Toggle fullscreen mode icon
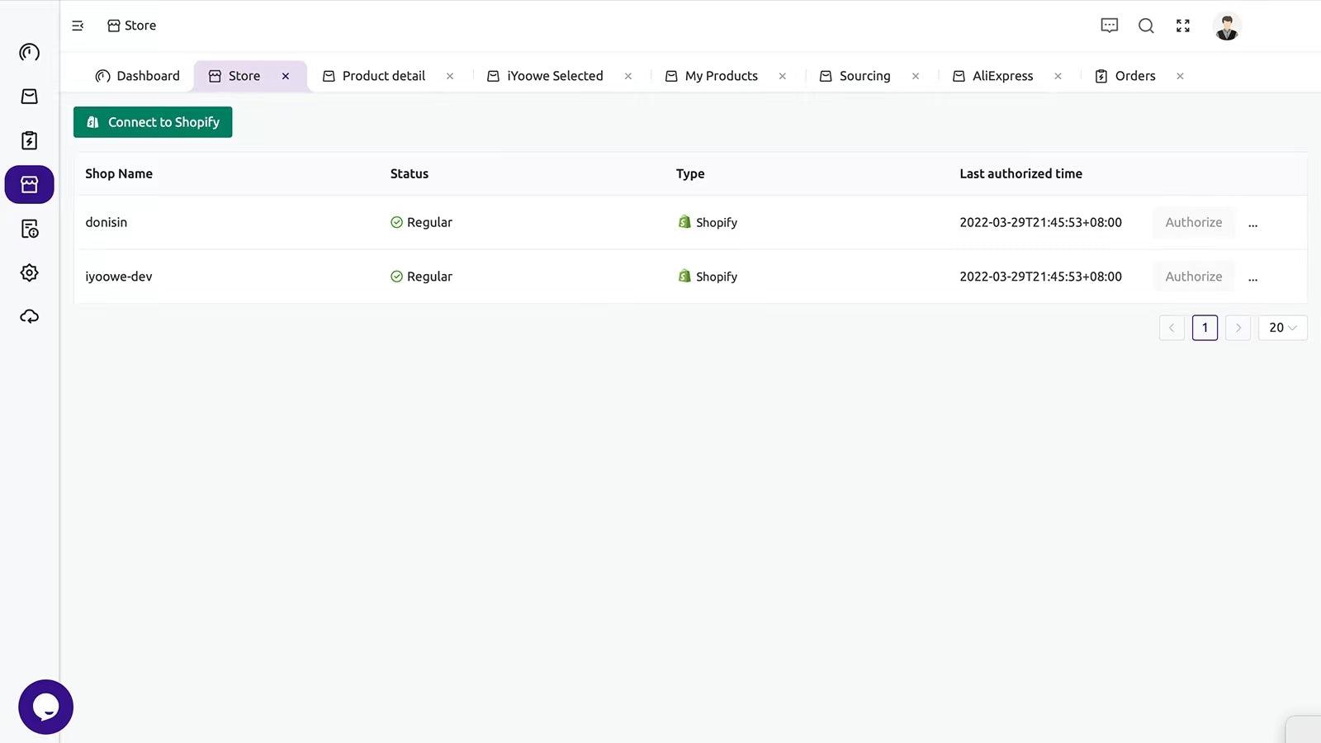The height and width of the screenshot is (743, 1321). click(1183, 26)
